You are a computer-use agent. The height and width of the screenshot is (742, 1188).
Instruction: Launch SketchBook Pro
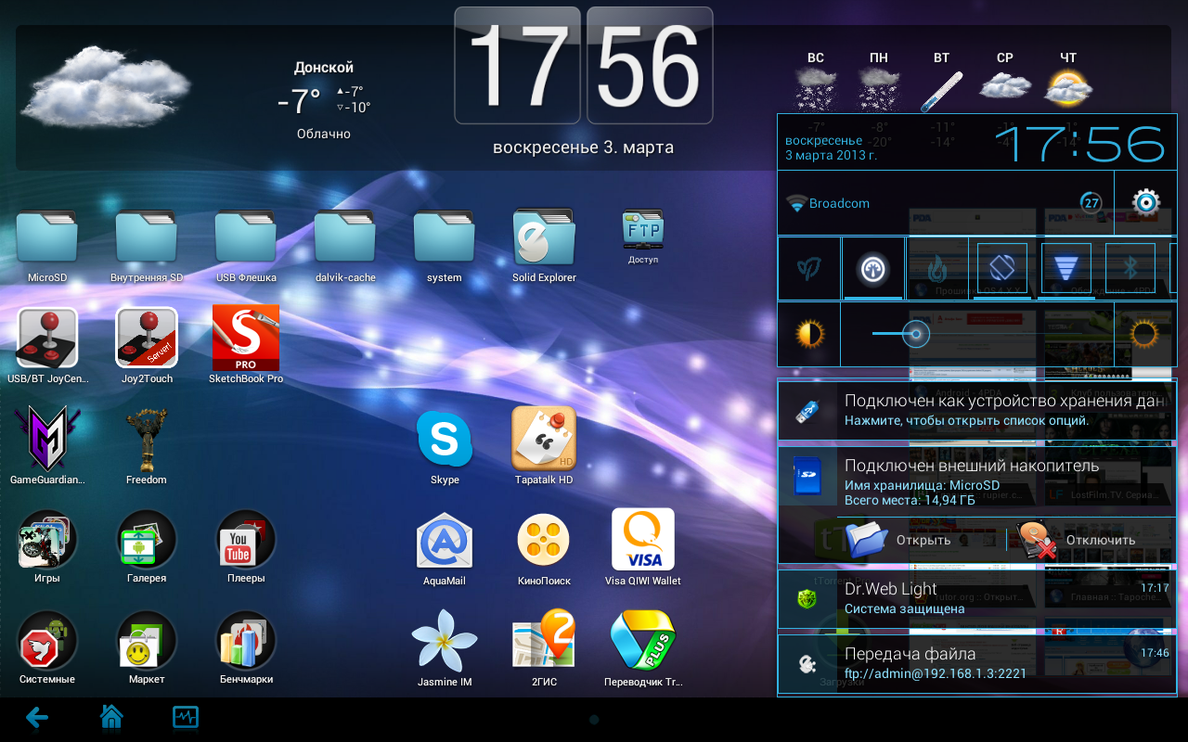tap(245, 339)
